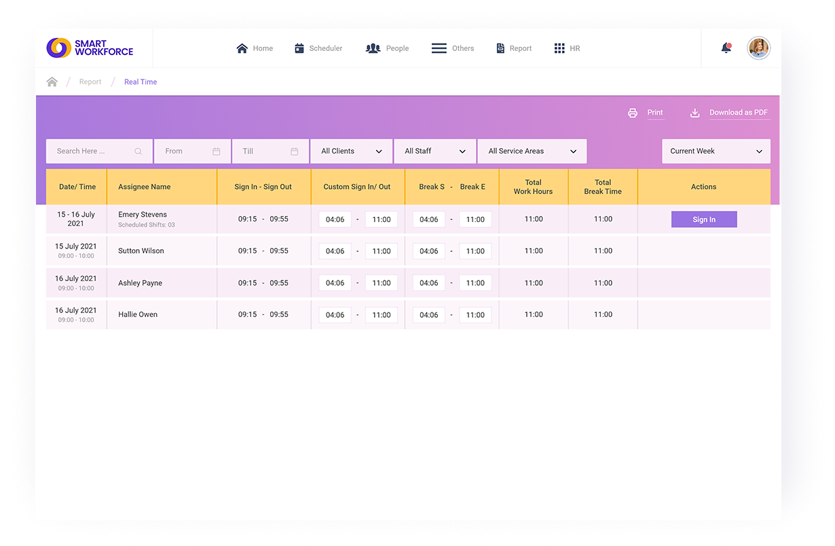
Task: Go to the People menu
Action: click(388, 48)
